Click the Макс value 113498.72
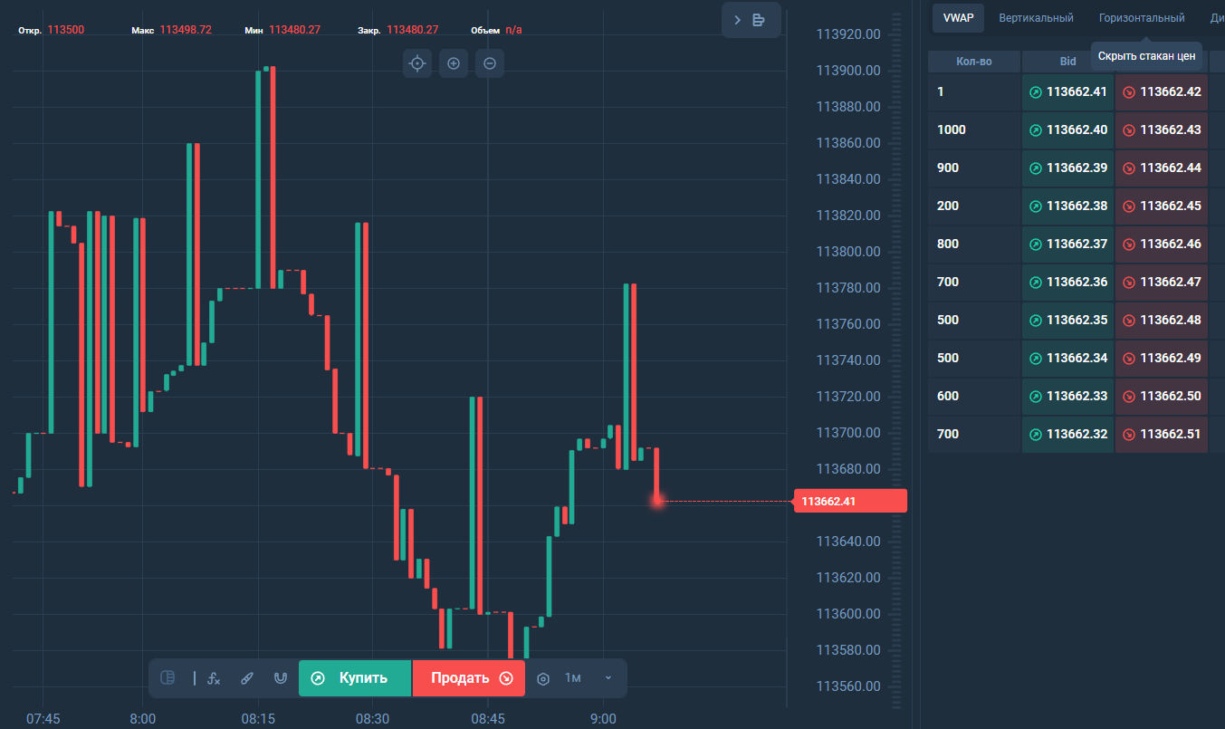 (186, 30)
